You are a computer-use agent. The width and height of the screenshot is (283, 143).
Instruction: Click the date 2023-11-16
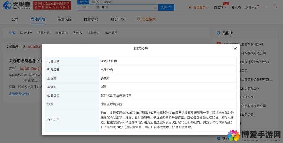pyautogui.click(x=109, y=61)
